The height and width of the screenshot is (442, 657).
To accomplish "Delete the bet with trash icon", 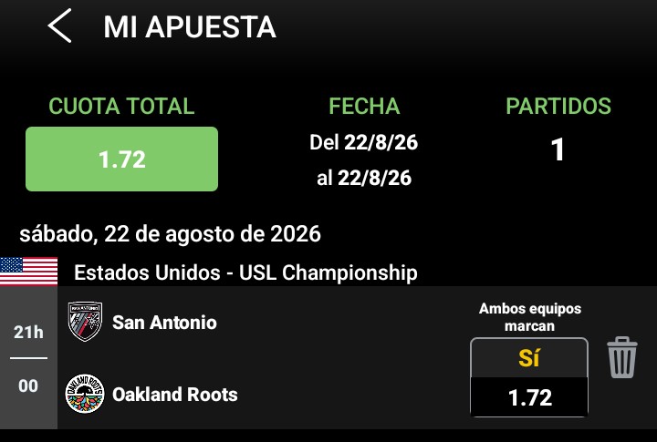I will tap(621, 357).
